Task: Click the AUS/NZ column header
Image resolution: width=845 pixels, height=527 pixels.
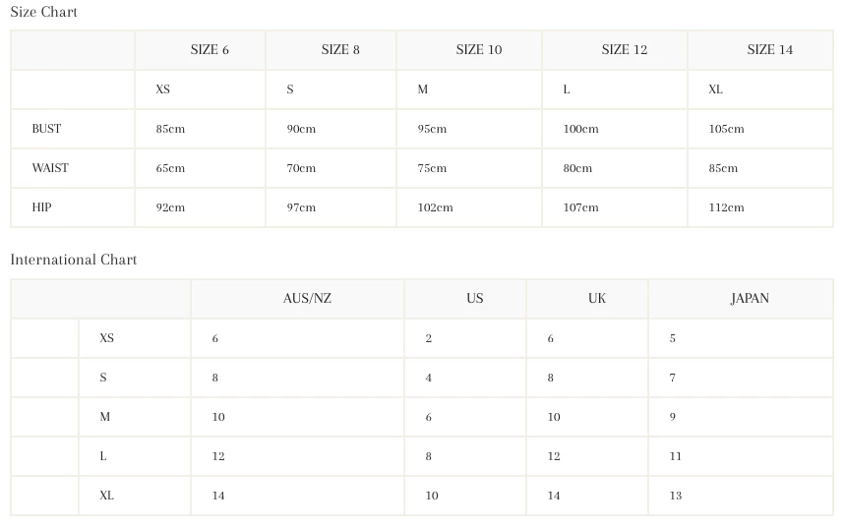Action: [x=307, y=299]
